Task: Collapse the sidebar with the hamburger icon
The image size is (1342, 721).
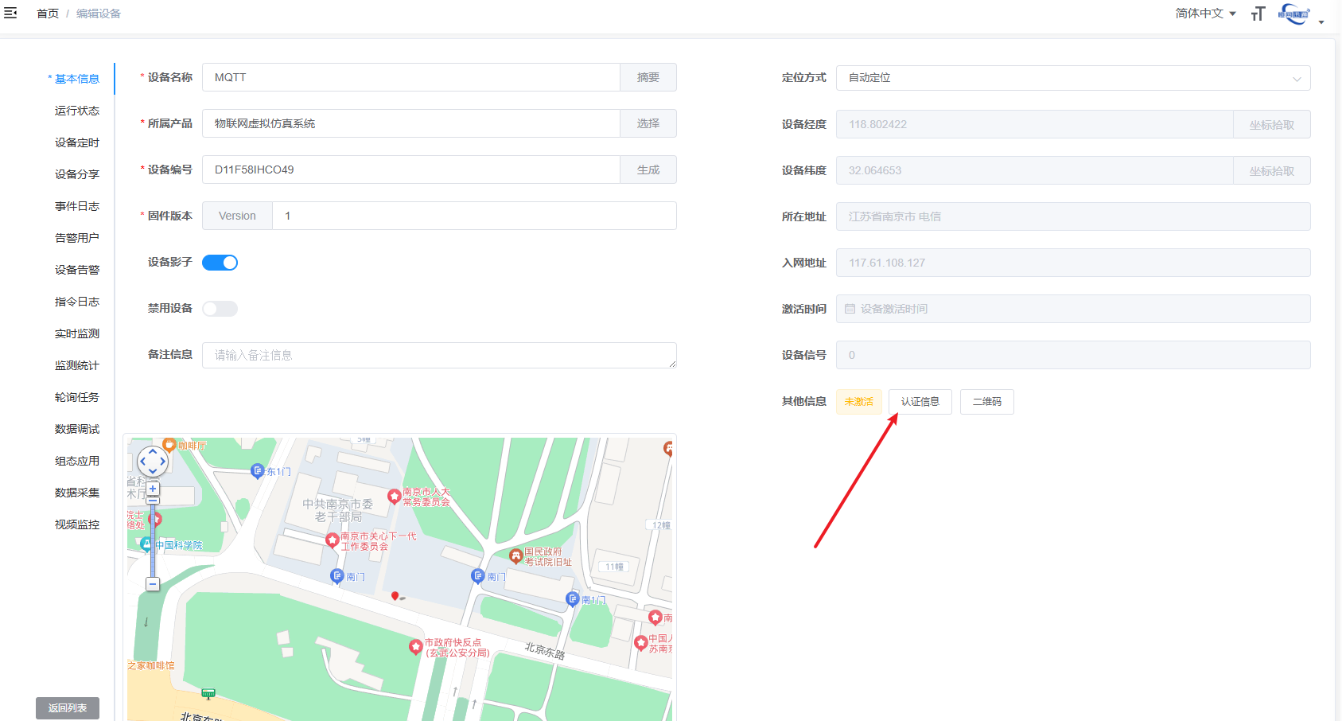Action: click(x=10, y=13)
